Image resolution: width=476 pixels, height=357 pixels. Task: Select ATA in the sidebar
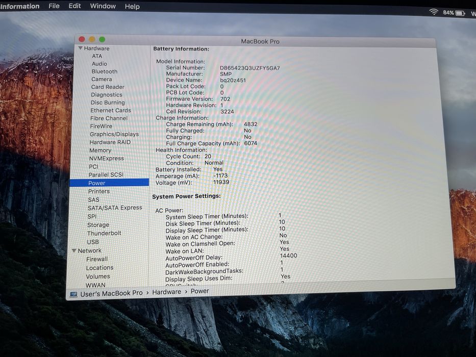97,56
